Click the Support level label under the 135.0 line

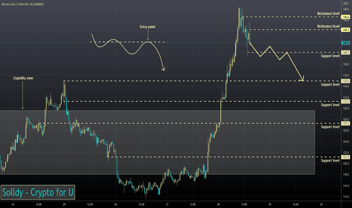tap(330, 84)
